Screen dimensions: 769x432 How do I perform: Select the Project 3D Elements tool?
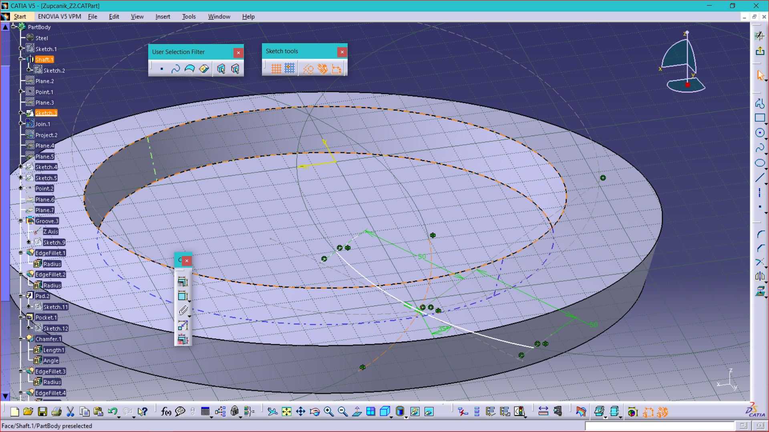tap(760, 291)
